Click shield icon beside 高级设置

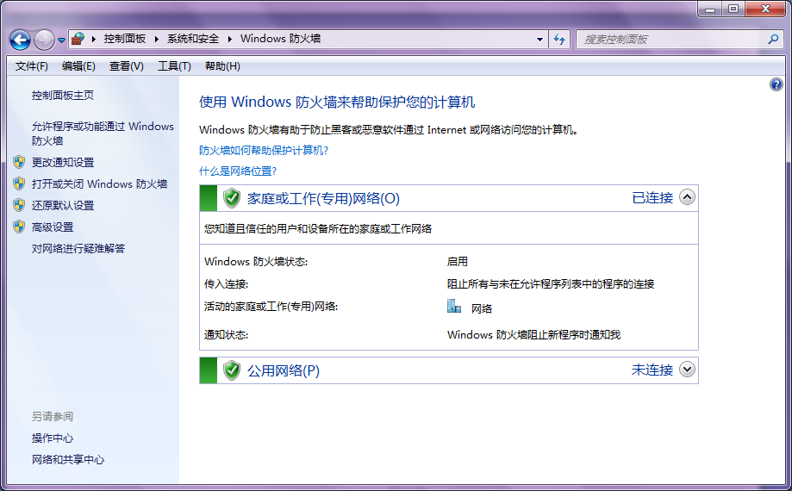19,227
